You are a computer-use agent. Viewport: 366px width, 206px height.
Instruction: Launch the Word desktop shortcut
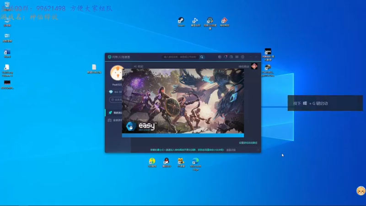click(x=7, y=53)
